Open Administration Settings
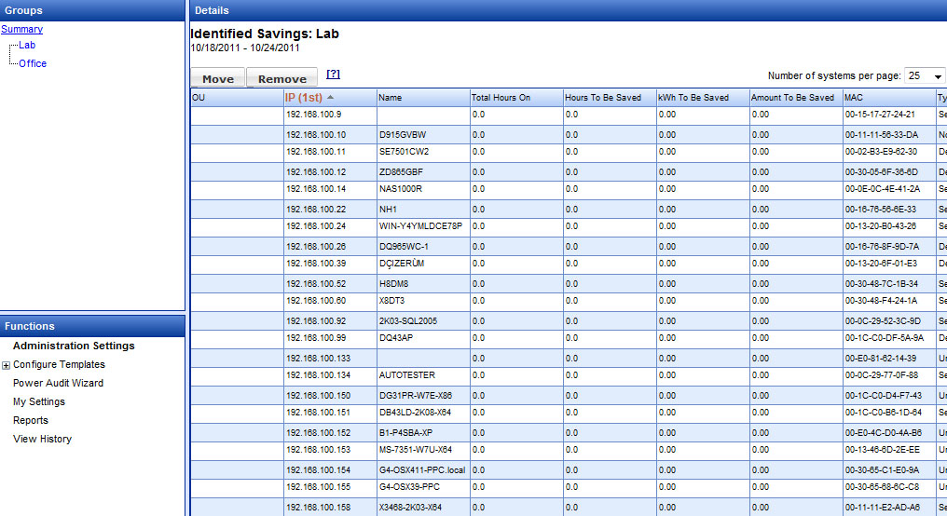 (74, 346)
